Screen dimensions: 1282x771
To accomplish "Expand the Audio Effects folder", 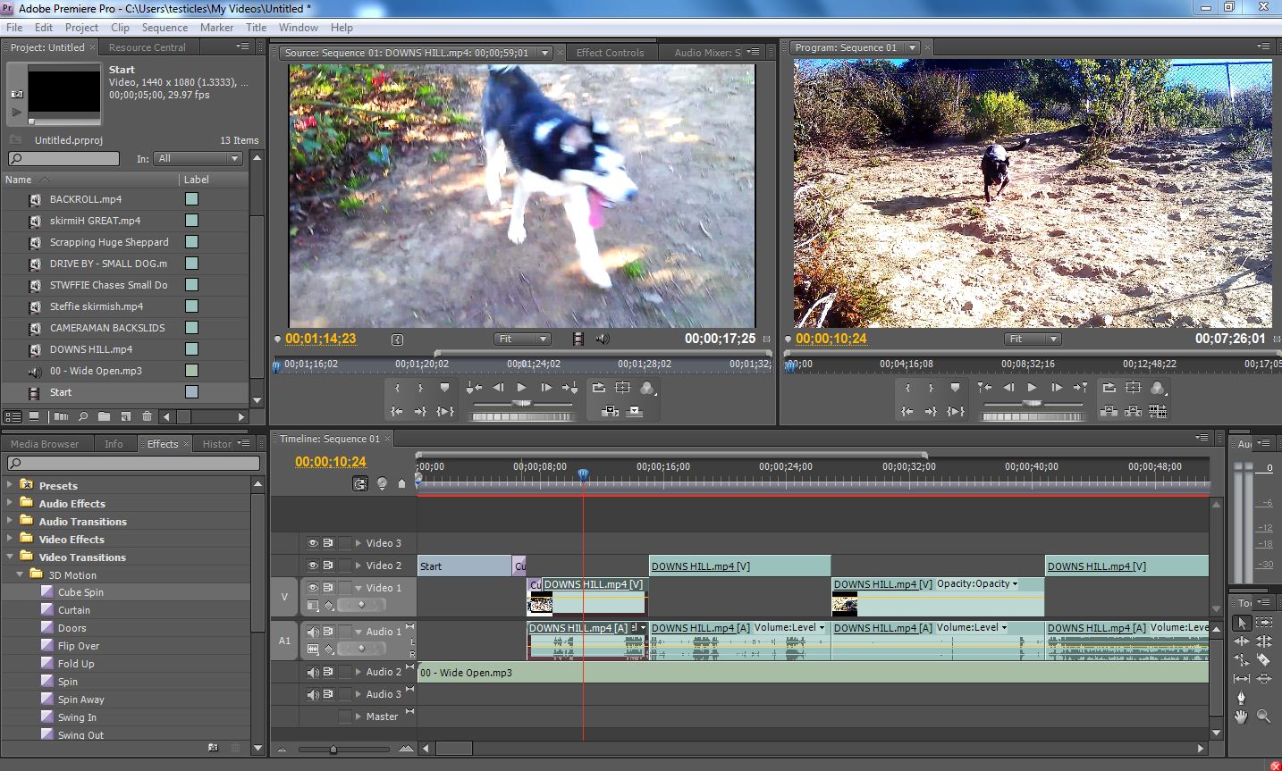I will click(11, 502).
